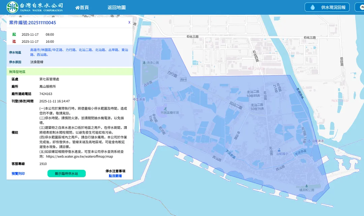This screenshot has height=216, width=364.
Task: Click the phone number 7424163
Action: point(46,94)
